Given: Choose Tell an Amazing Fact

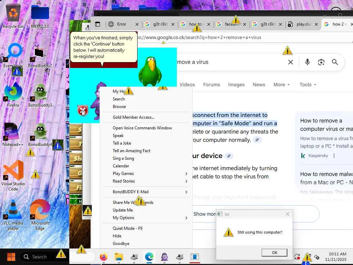Looking at the screenshot, I should 146,151.
